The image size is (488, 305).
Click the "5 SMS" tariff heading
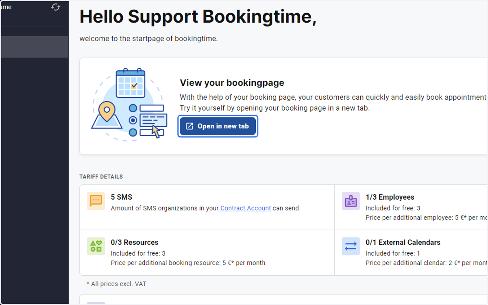[x=122, y=197]
